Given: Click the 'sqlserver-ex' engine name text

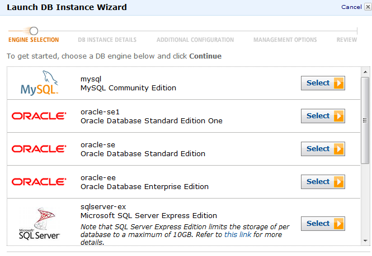Looking at the screenshot, I should click(103, 206).
